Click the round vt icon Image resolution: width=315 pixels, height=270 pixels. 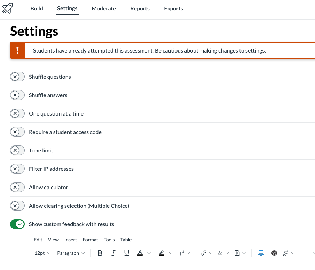pyautogui.click(x=274, y=253)
